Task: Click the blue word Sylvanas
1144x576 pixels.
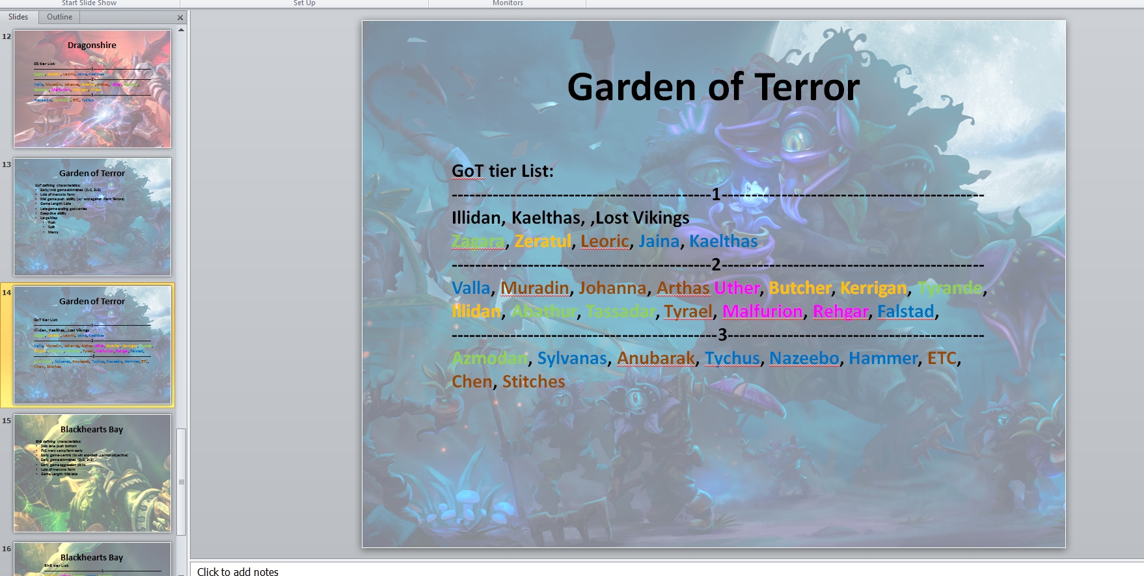Action: pos(572,358)
